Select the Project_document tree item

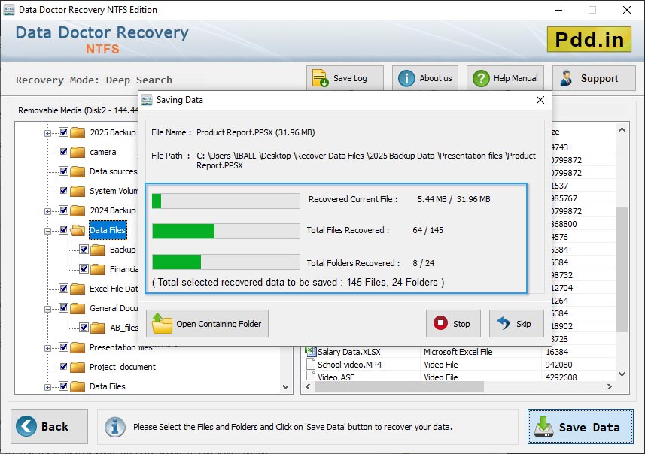[123, 367]
